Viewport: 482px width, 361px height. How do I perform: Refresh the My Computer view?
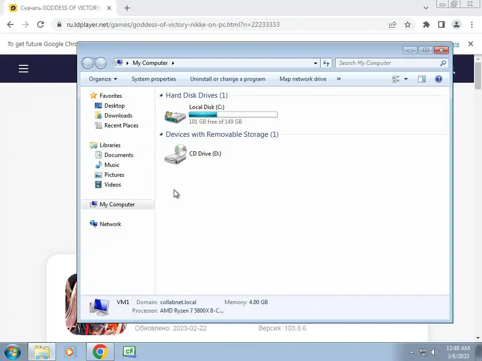point(326,63)
